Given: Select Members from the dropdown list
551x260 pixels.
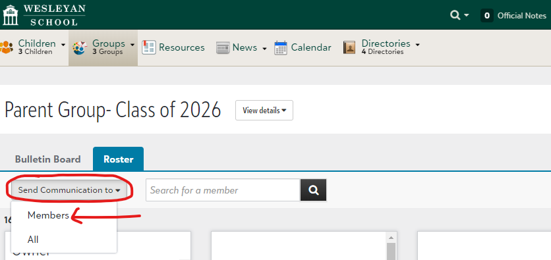Looking at the screenshot, I should point(48,215).
